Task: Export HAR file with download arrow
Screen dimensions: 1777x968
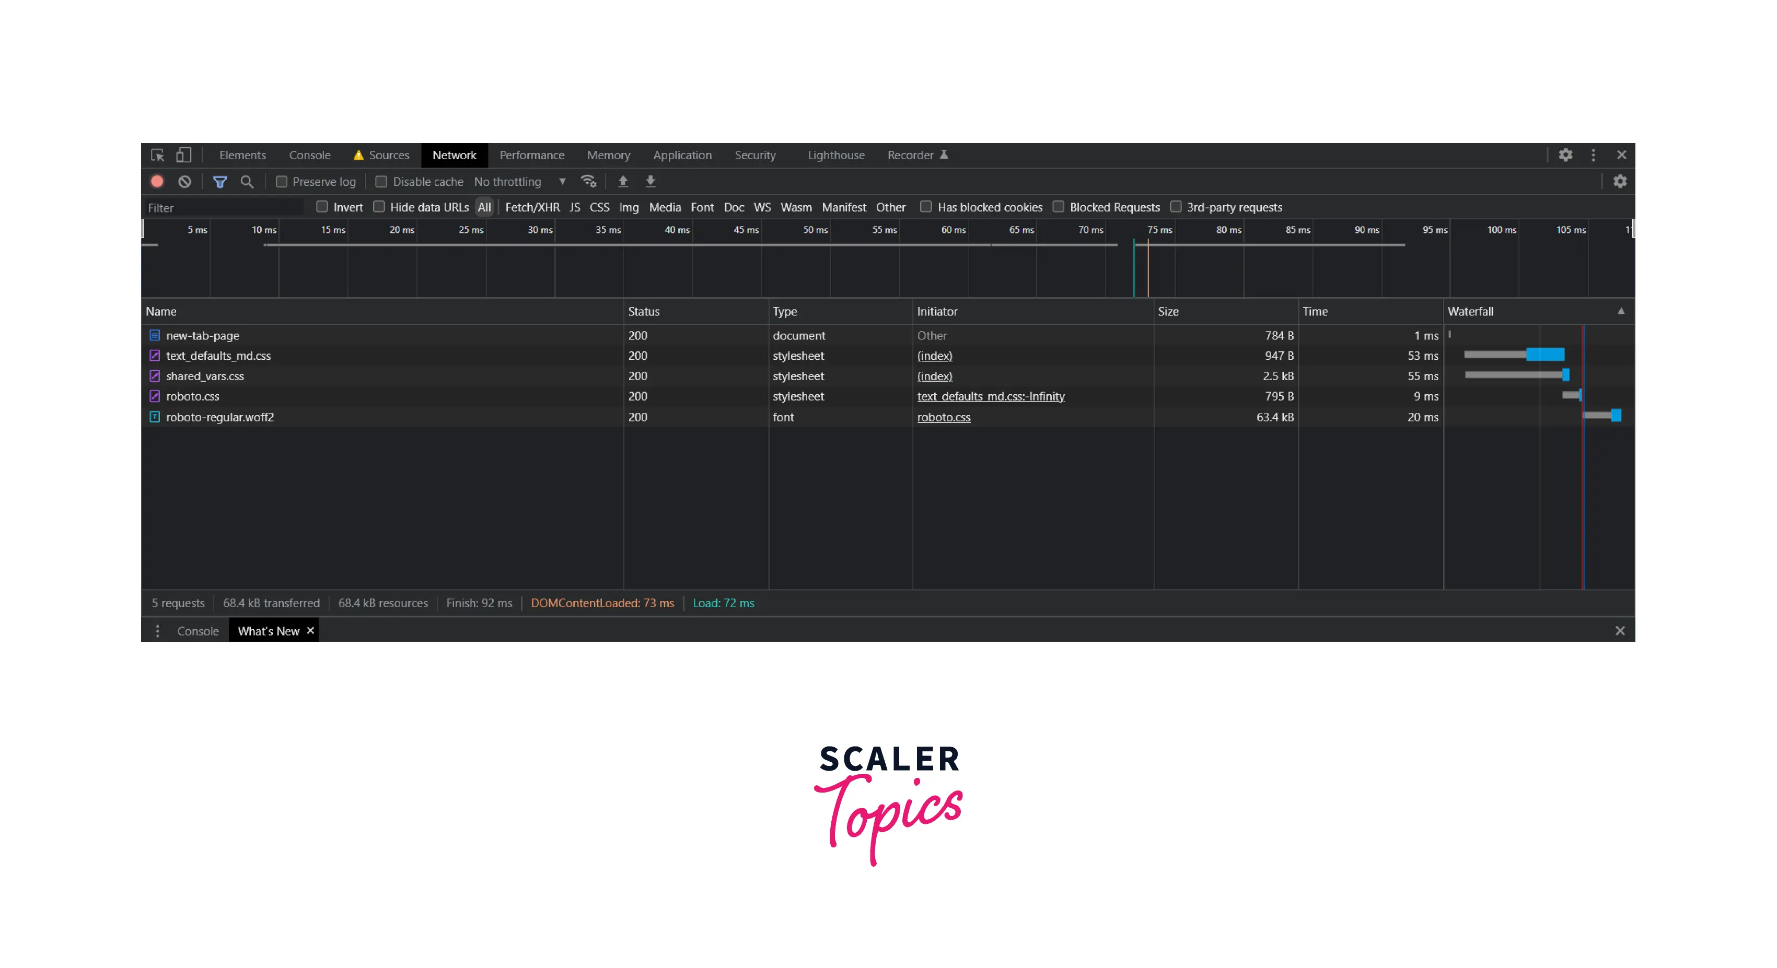Action: pyautogui.click(x=650, y=181)
